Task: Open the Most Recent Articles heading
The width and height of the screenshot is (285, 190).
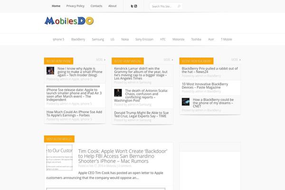Action: pyautogui.click(x=59, y=139)
